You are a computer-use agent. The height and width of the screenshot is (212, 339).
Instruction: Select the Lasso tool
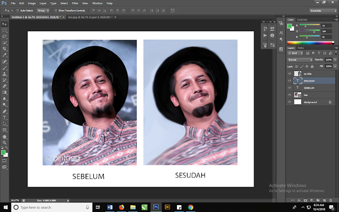coord(5,37)
